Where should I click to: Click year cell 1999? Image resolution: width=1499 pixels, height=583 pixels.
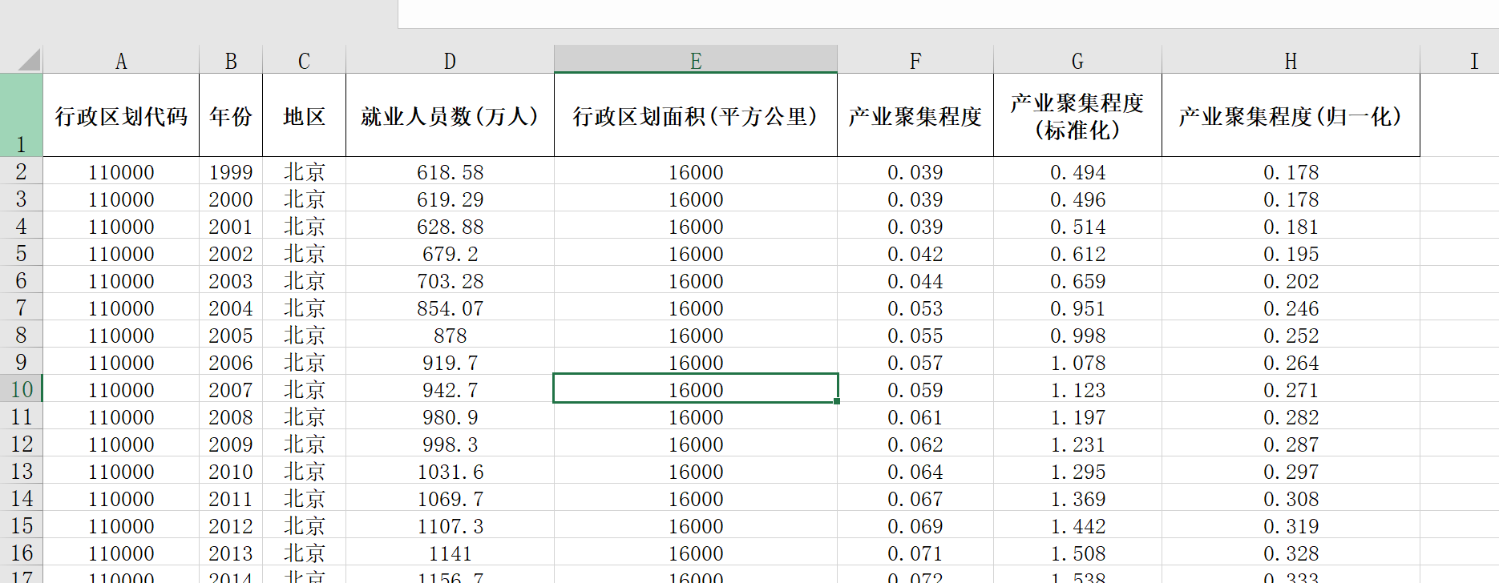pos(231,171)
